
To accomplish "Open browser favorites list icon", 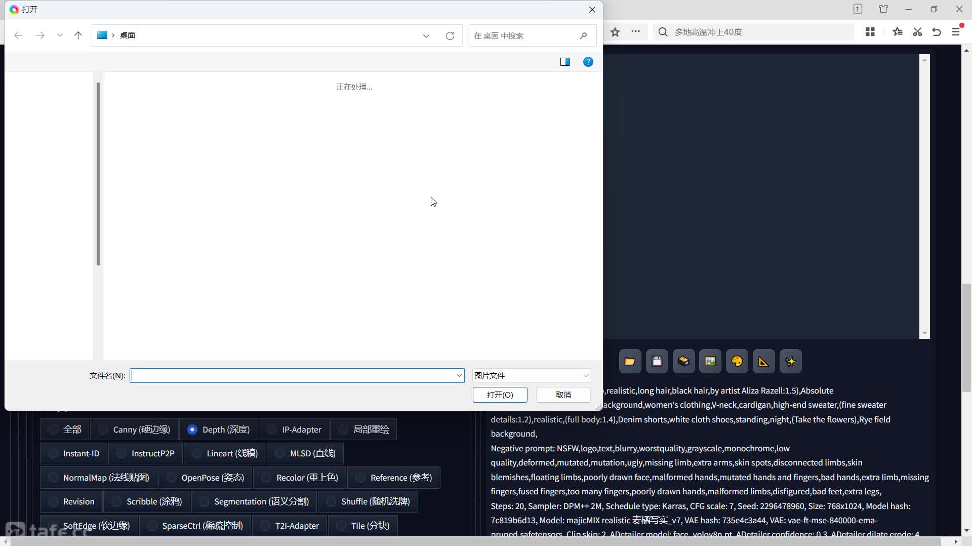I will (898, 32).
